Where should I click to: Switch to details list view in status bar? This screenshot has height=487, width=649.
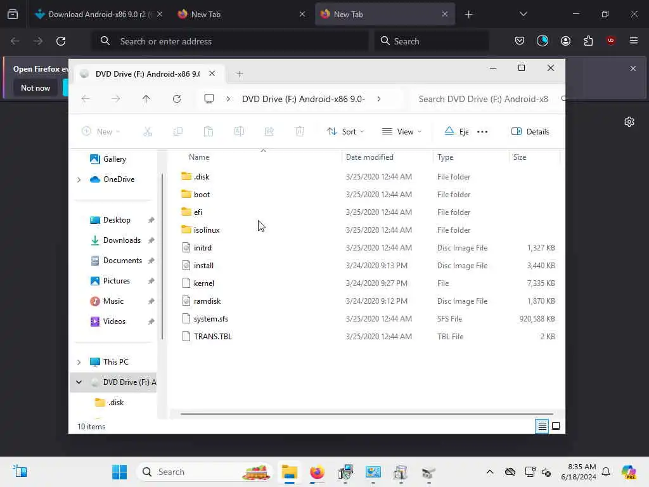tap(542, 426)
